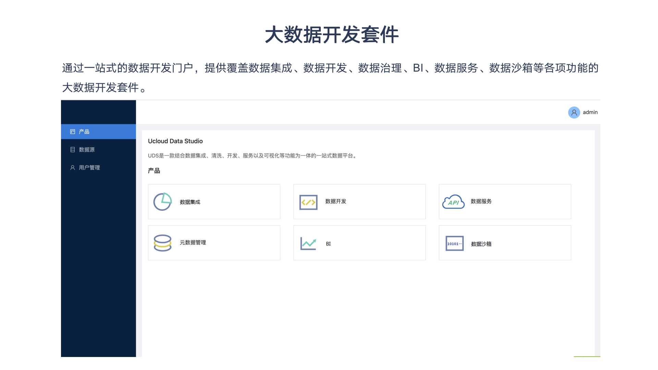Open the BI product card
The width and height of the screenshot is (658, 370).
pyautogui.click(x=359, y=243)
